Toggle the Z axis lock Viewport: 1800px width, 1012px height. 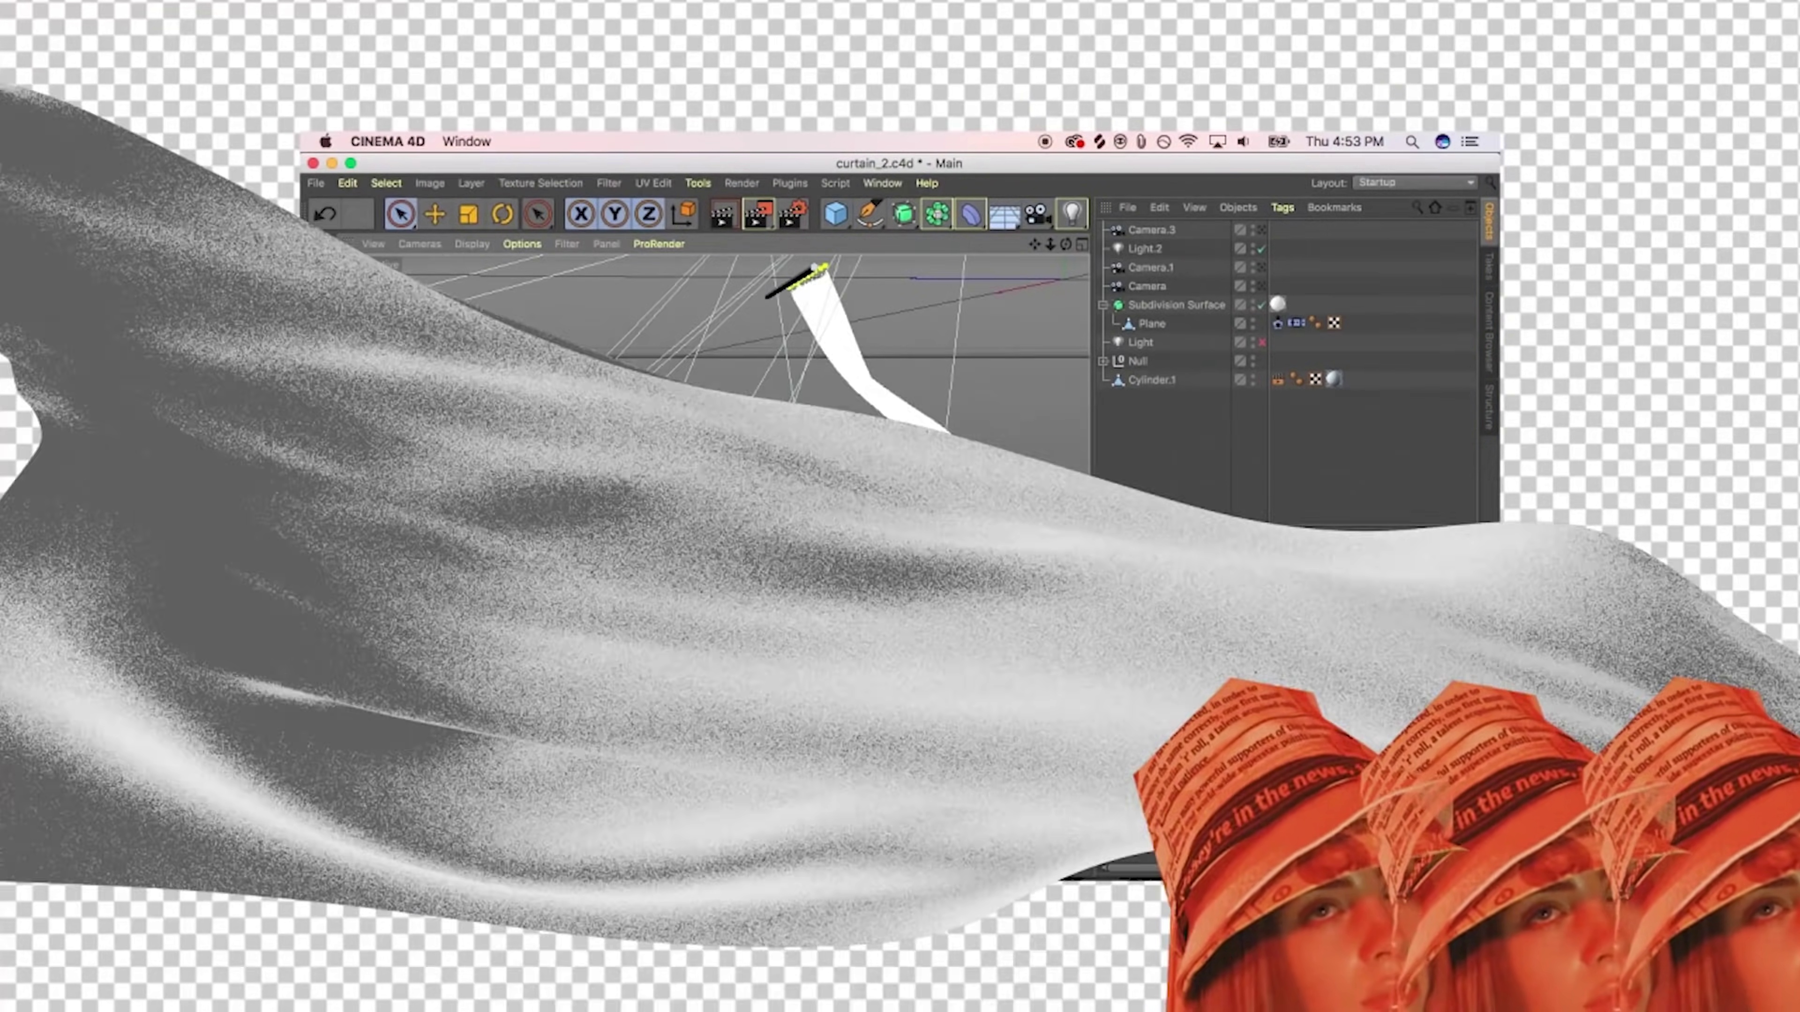click(x=648, y=215)
